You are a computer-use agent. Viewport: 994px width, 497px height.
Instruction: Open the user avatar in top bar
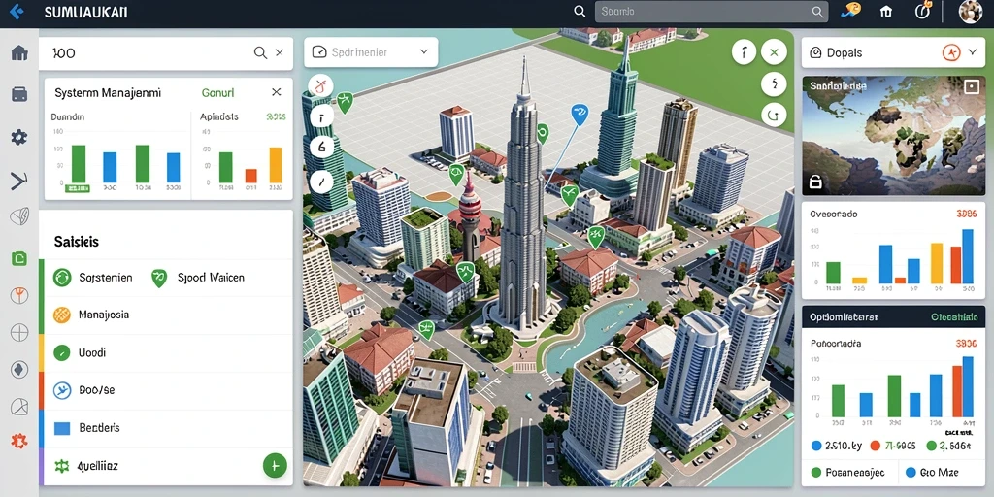(971, 12)
